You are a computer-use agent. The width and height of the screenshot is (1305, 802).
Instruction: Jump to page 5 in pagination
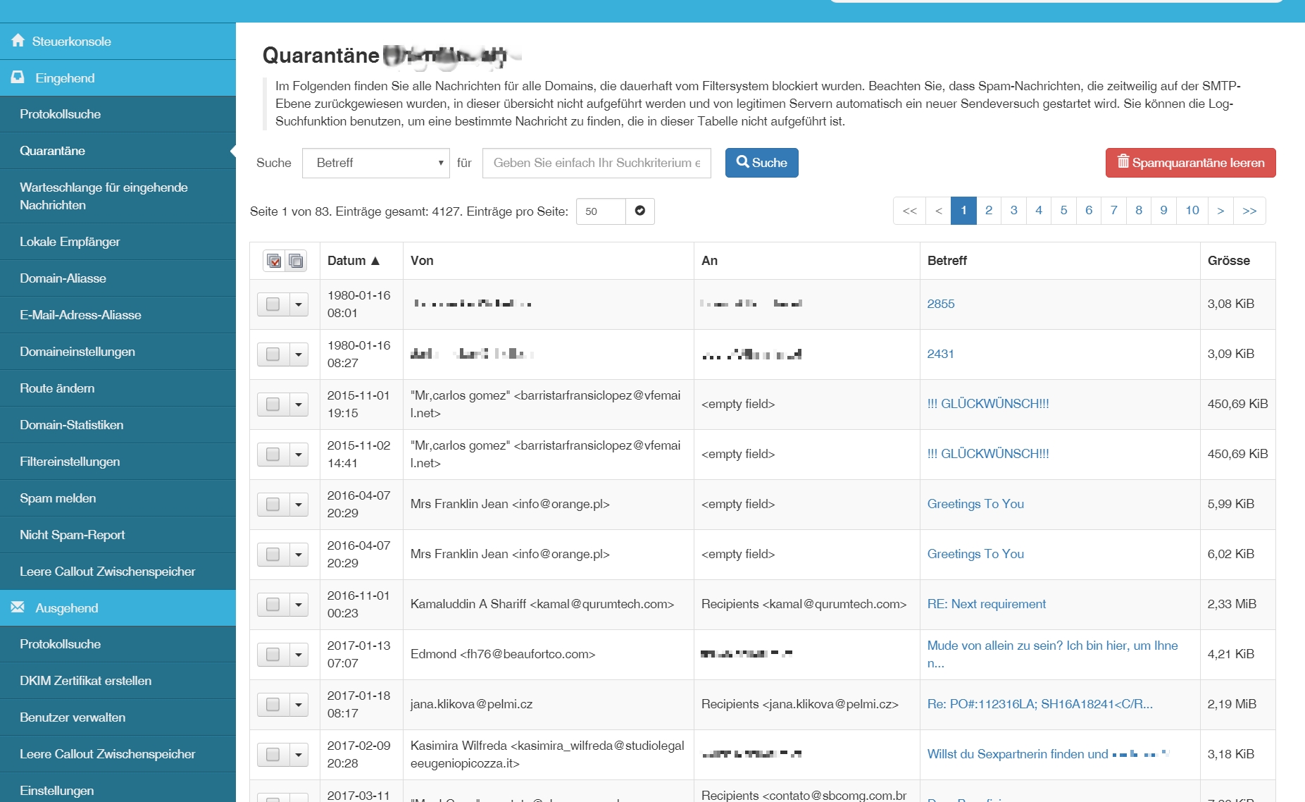coord(1063,211)
